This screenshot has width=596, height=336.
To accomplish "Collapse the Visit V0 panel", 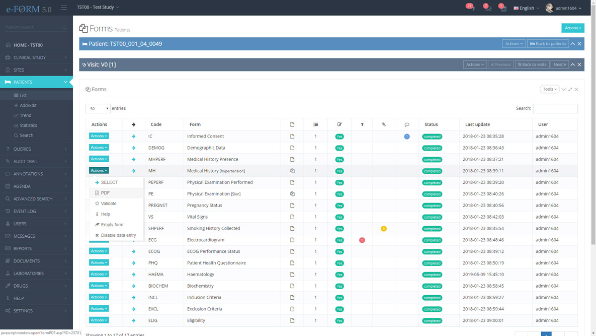I will [572, 64].
